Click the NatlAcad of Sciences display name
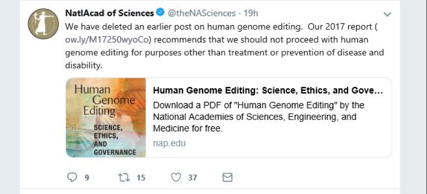The image size is (427, 194). pos(109,13)
